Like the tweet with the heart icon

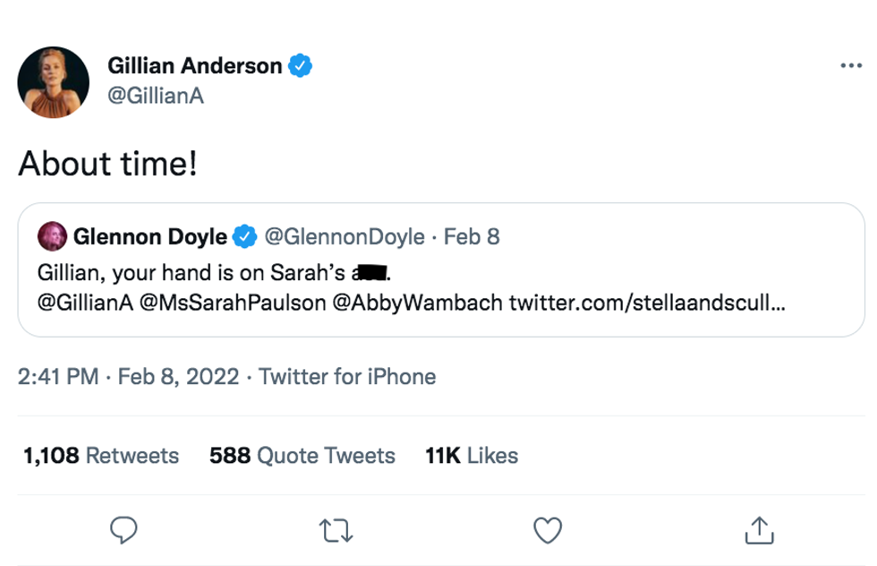tap(547, 530)
